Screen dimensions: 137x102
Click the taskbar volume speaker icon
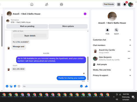117,99
